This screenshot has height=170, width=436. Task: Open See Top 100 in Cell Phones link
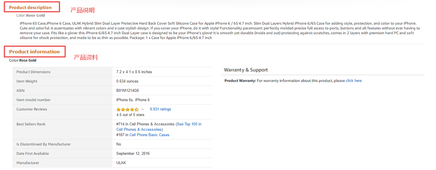159,127
